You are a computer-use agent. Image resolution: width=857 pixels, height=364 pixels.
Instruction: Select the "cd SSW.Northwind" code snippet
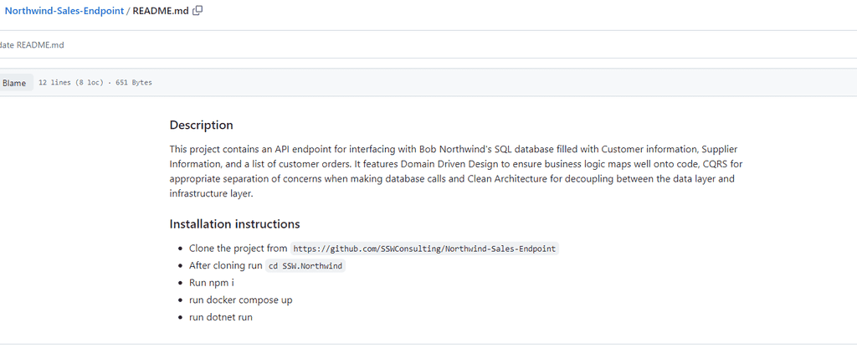pyautogui.click(x=305, y=266)
